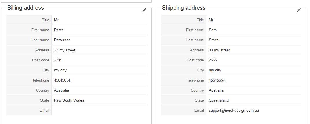Select the billing telephone number 45645654
This screenshot has height=124, width=310.
click(62, 80)
